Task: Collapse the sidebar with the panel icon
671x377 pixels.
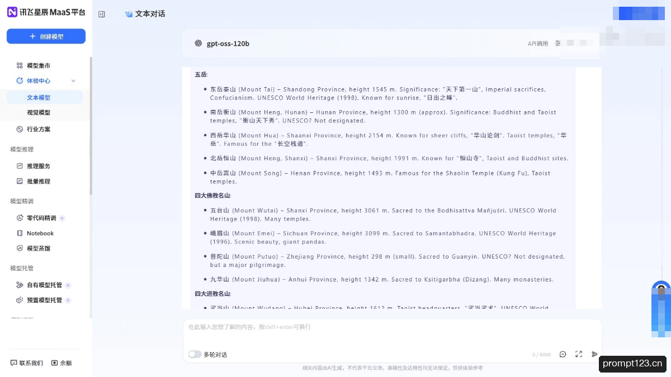Action: tap(102, 14)
